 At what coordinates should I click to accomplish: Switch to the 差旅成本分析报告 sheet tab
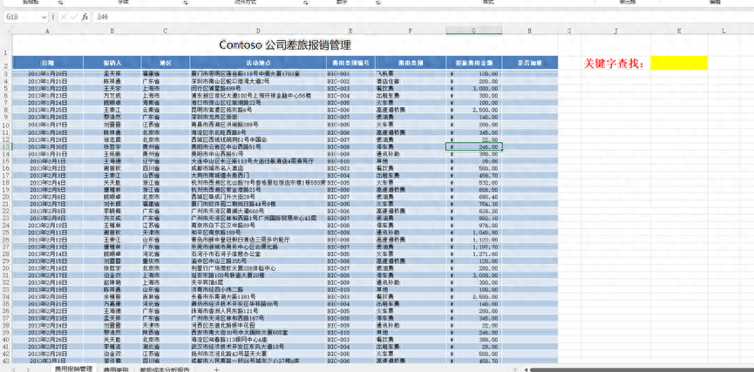(x=165, y=369)
